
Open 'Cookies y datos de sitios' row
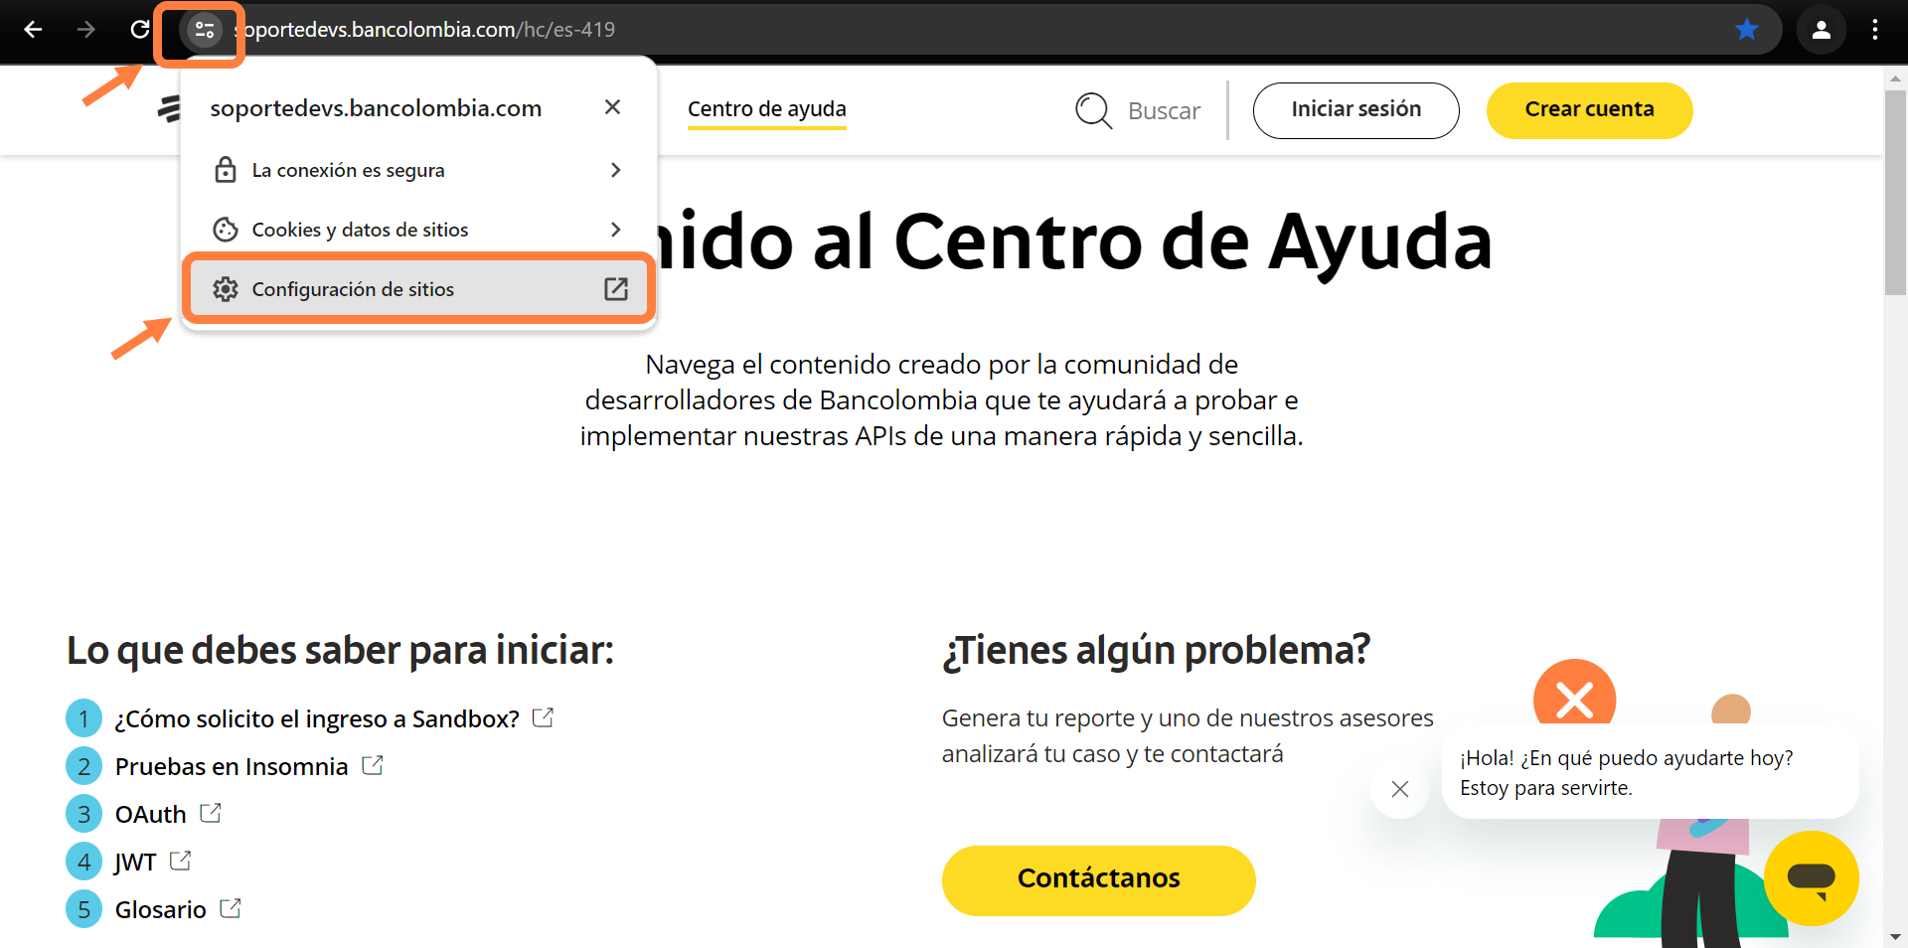coord(418,230)
